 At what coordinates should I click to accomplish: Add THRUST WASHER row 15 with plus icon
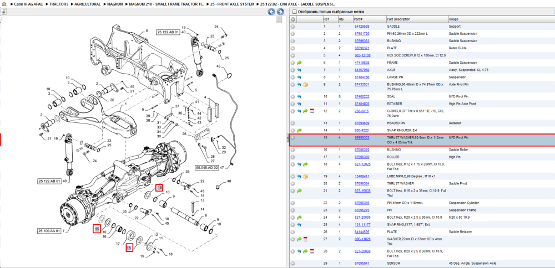292,137
